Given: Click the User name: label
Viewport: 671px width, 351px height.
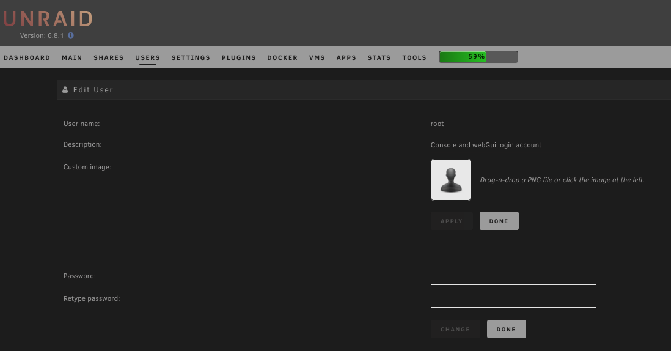Looking at the screenshot, I should 82,124.
